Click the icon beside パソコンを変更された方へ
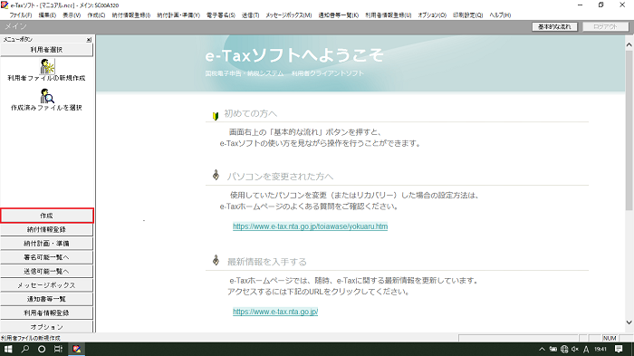Viewport: 634px width, 356px height. click(x=216, y=175)
